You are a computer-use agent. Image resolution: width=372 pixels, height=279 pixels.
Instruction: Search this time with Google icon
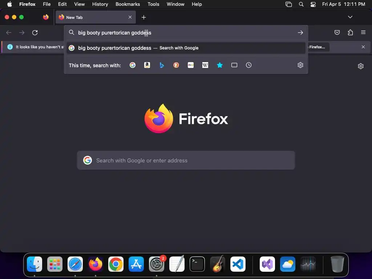[x=133, y=65]
